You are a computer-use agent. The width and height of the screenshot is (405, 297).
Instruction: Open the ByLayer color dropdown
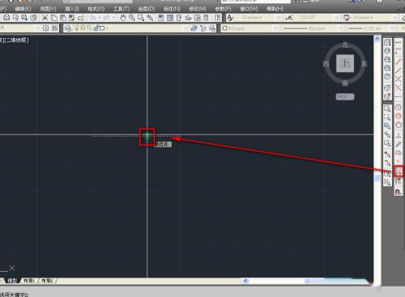coord(250,28)
